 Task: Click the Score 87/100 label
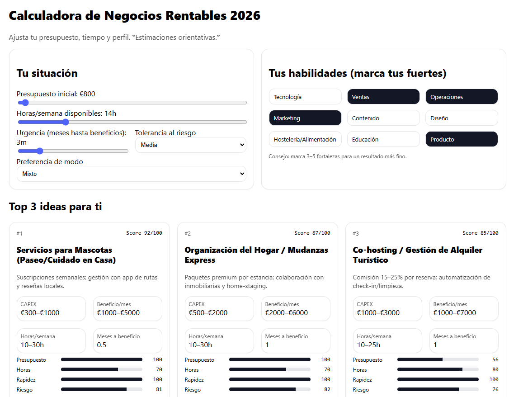coord(312,233)
